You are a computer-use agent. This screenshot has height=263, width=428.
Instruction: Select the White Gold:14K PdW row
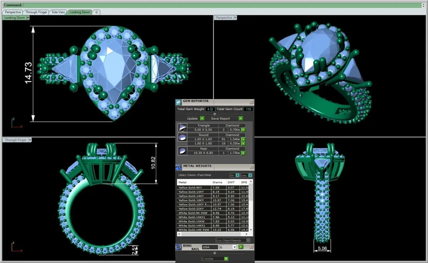click(213, 230)
